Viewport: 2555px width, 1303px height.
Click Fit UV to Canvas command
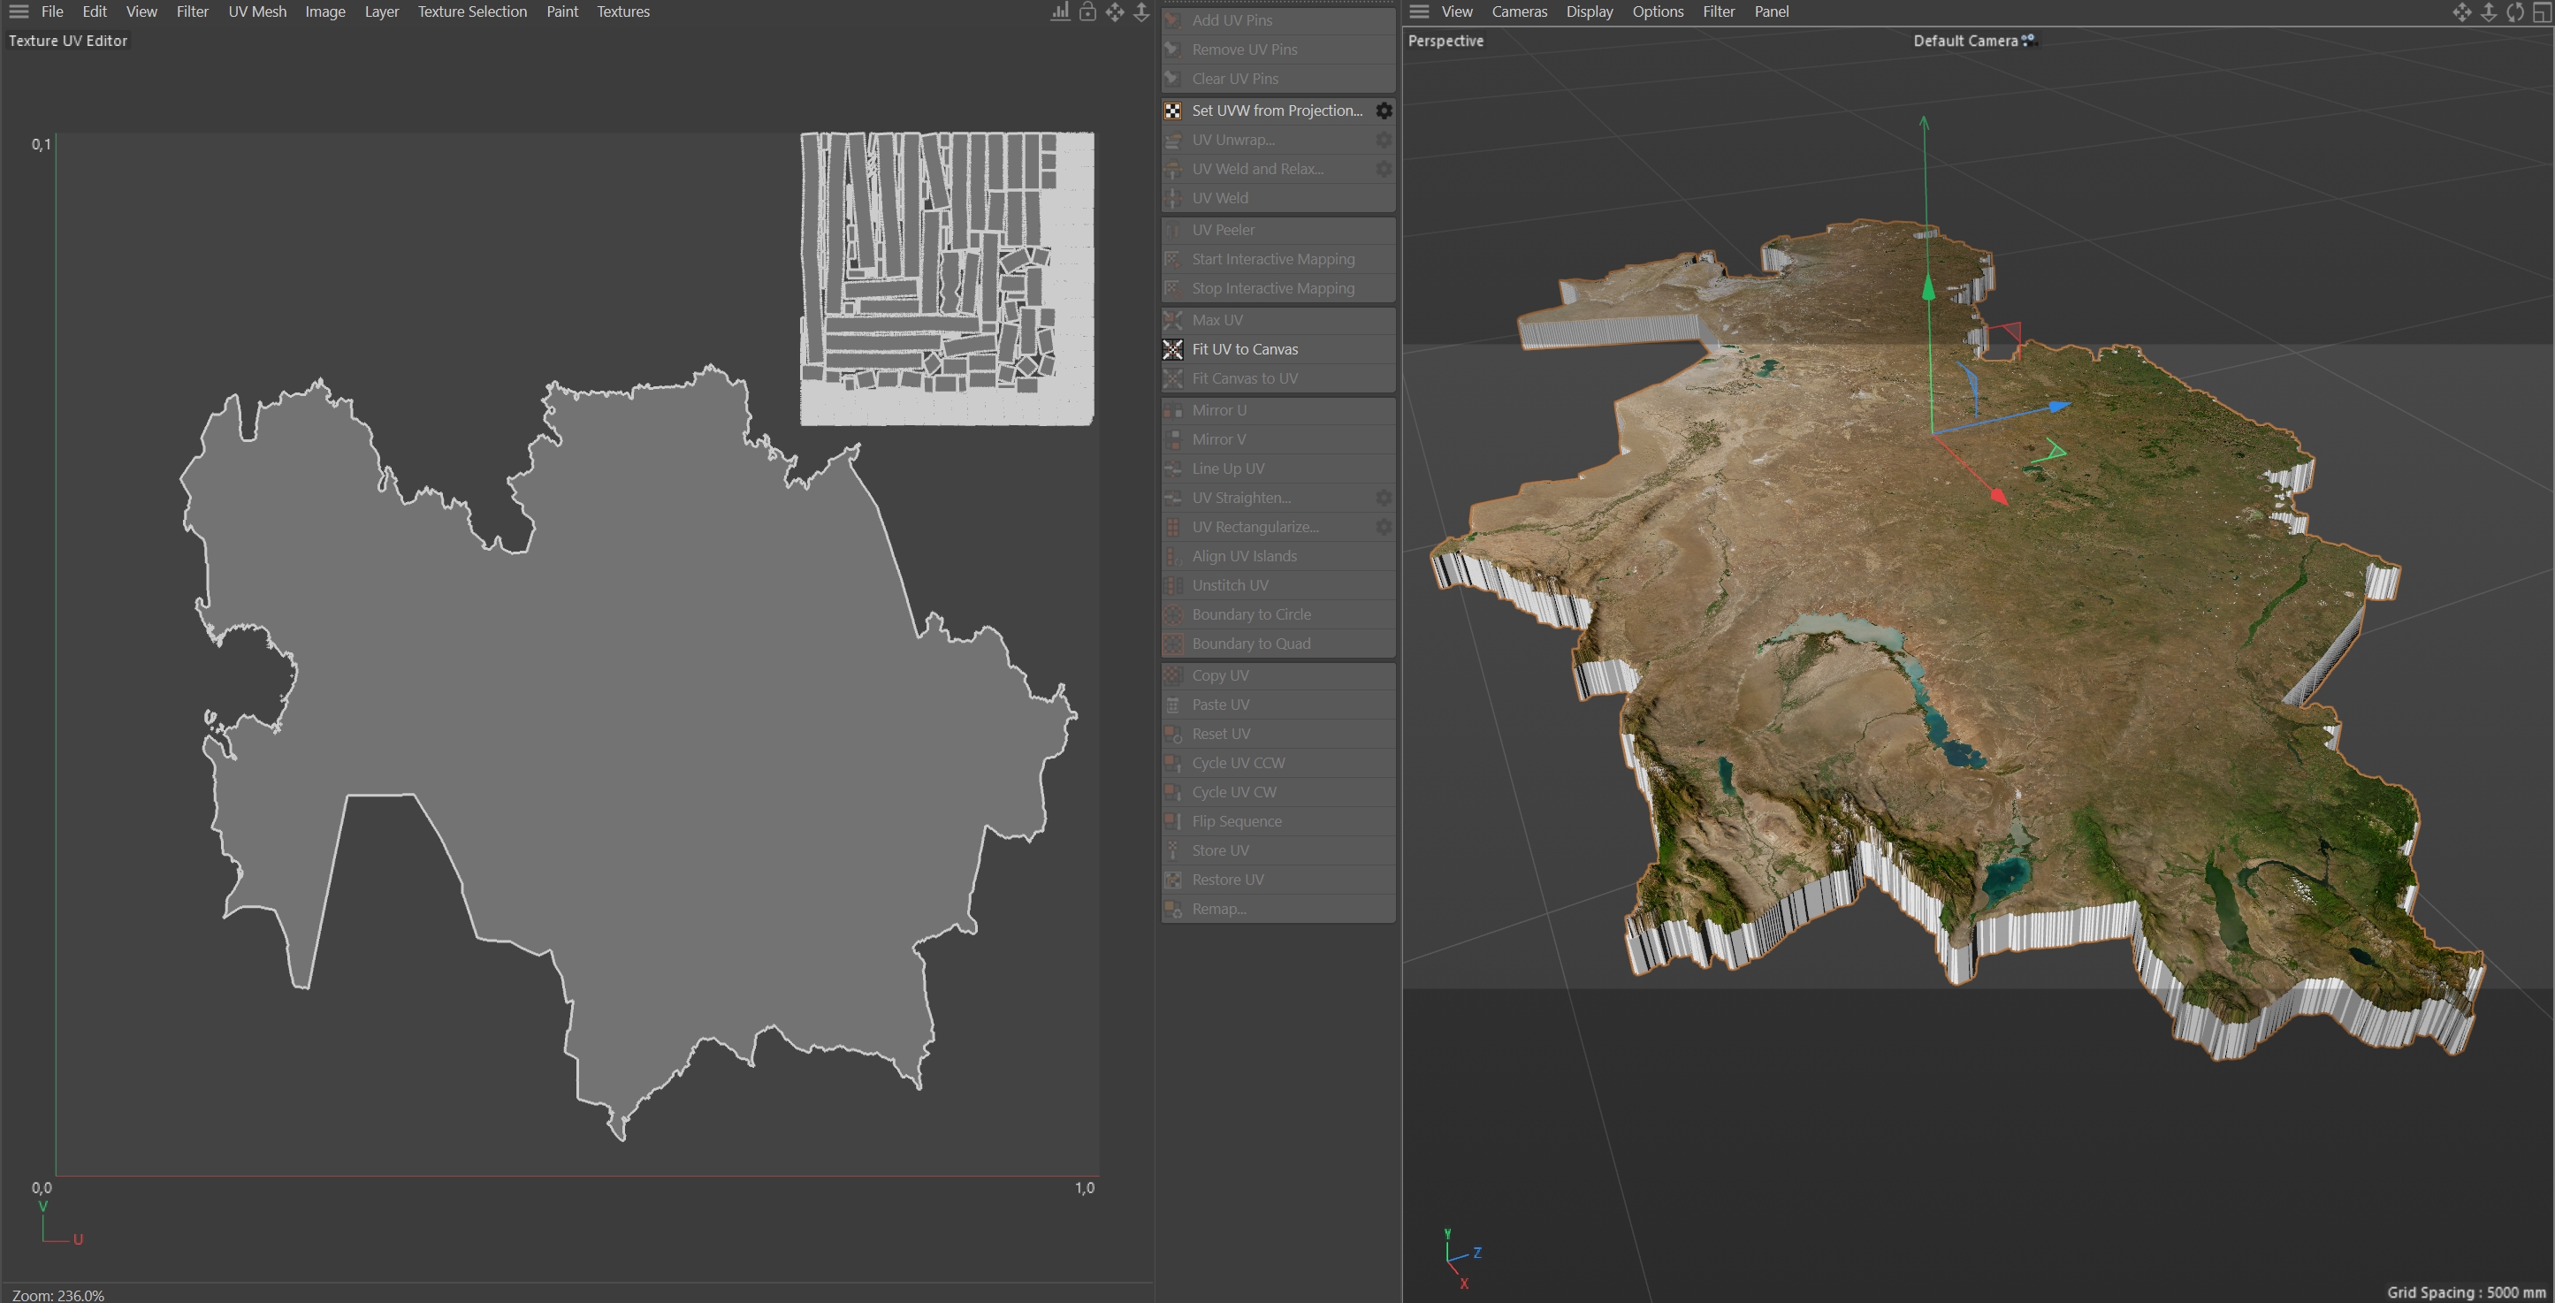point(1245,349)
